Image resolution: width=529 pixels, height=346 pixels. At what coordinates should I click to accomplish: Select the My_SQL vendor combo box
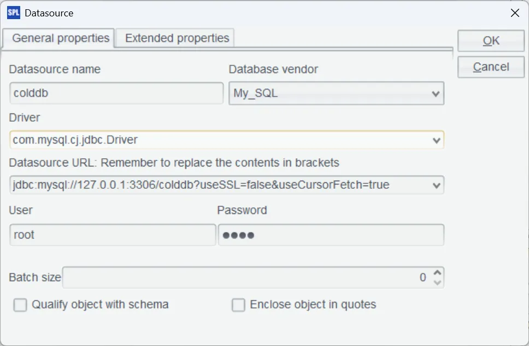328,93
